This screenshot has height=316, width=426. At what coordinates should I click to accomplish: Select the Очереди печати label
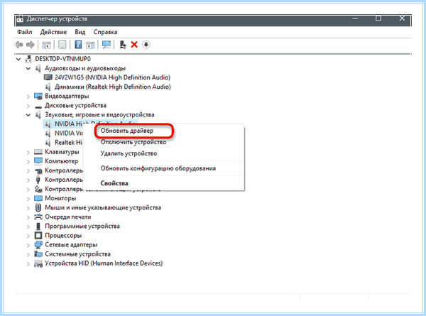tap(68, 217)
